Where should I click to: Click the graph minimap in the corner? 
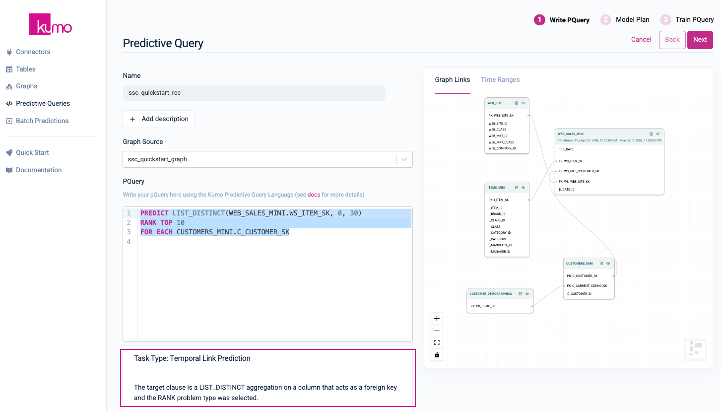click(695, 349)
